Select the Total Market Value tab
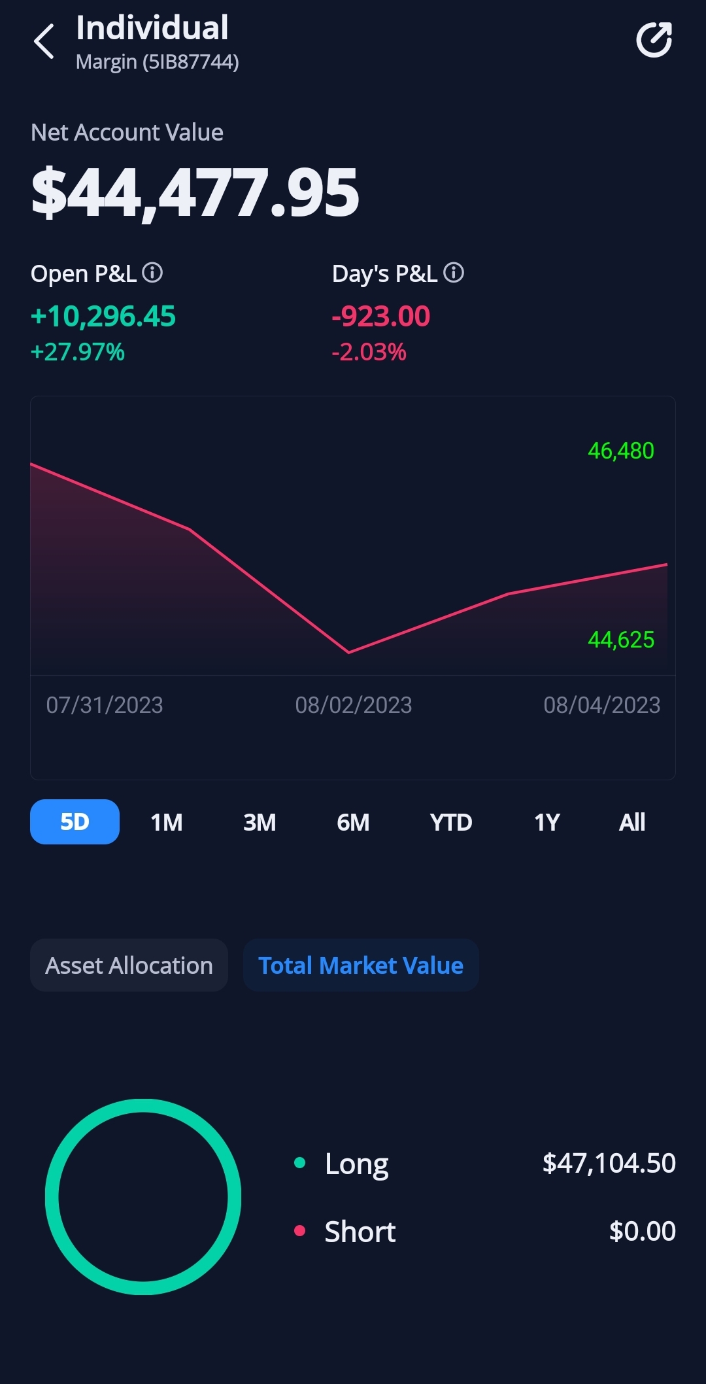 361,965
